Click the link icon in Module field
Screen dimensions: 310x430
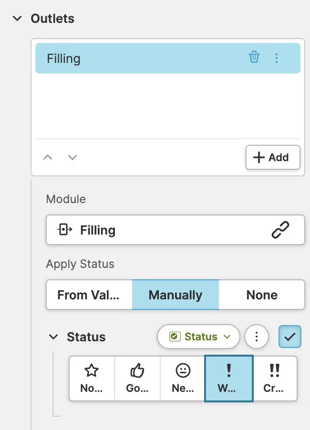(280, 230)
